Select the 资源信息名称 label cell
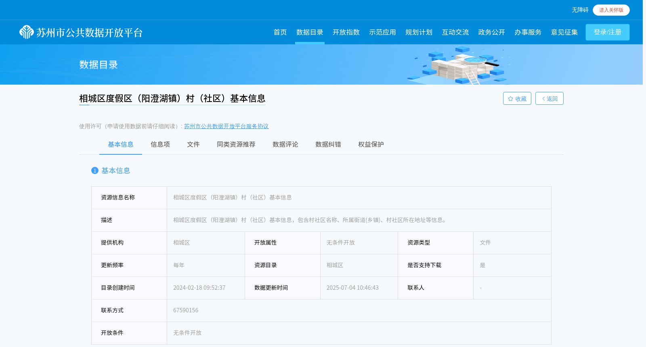 click(x=129, y=197)
